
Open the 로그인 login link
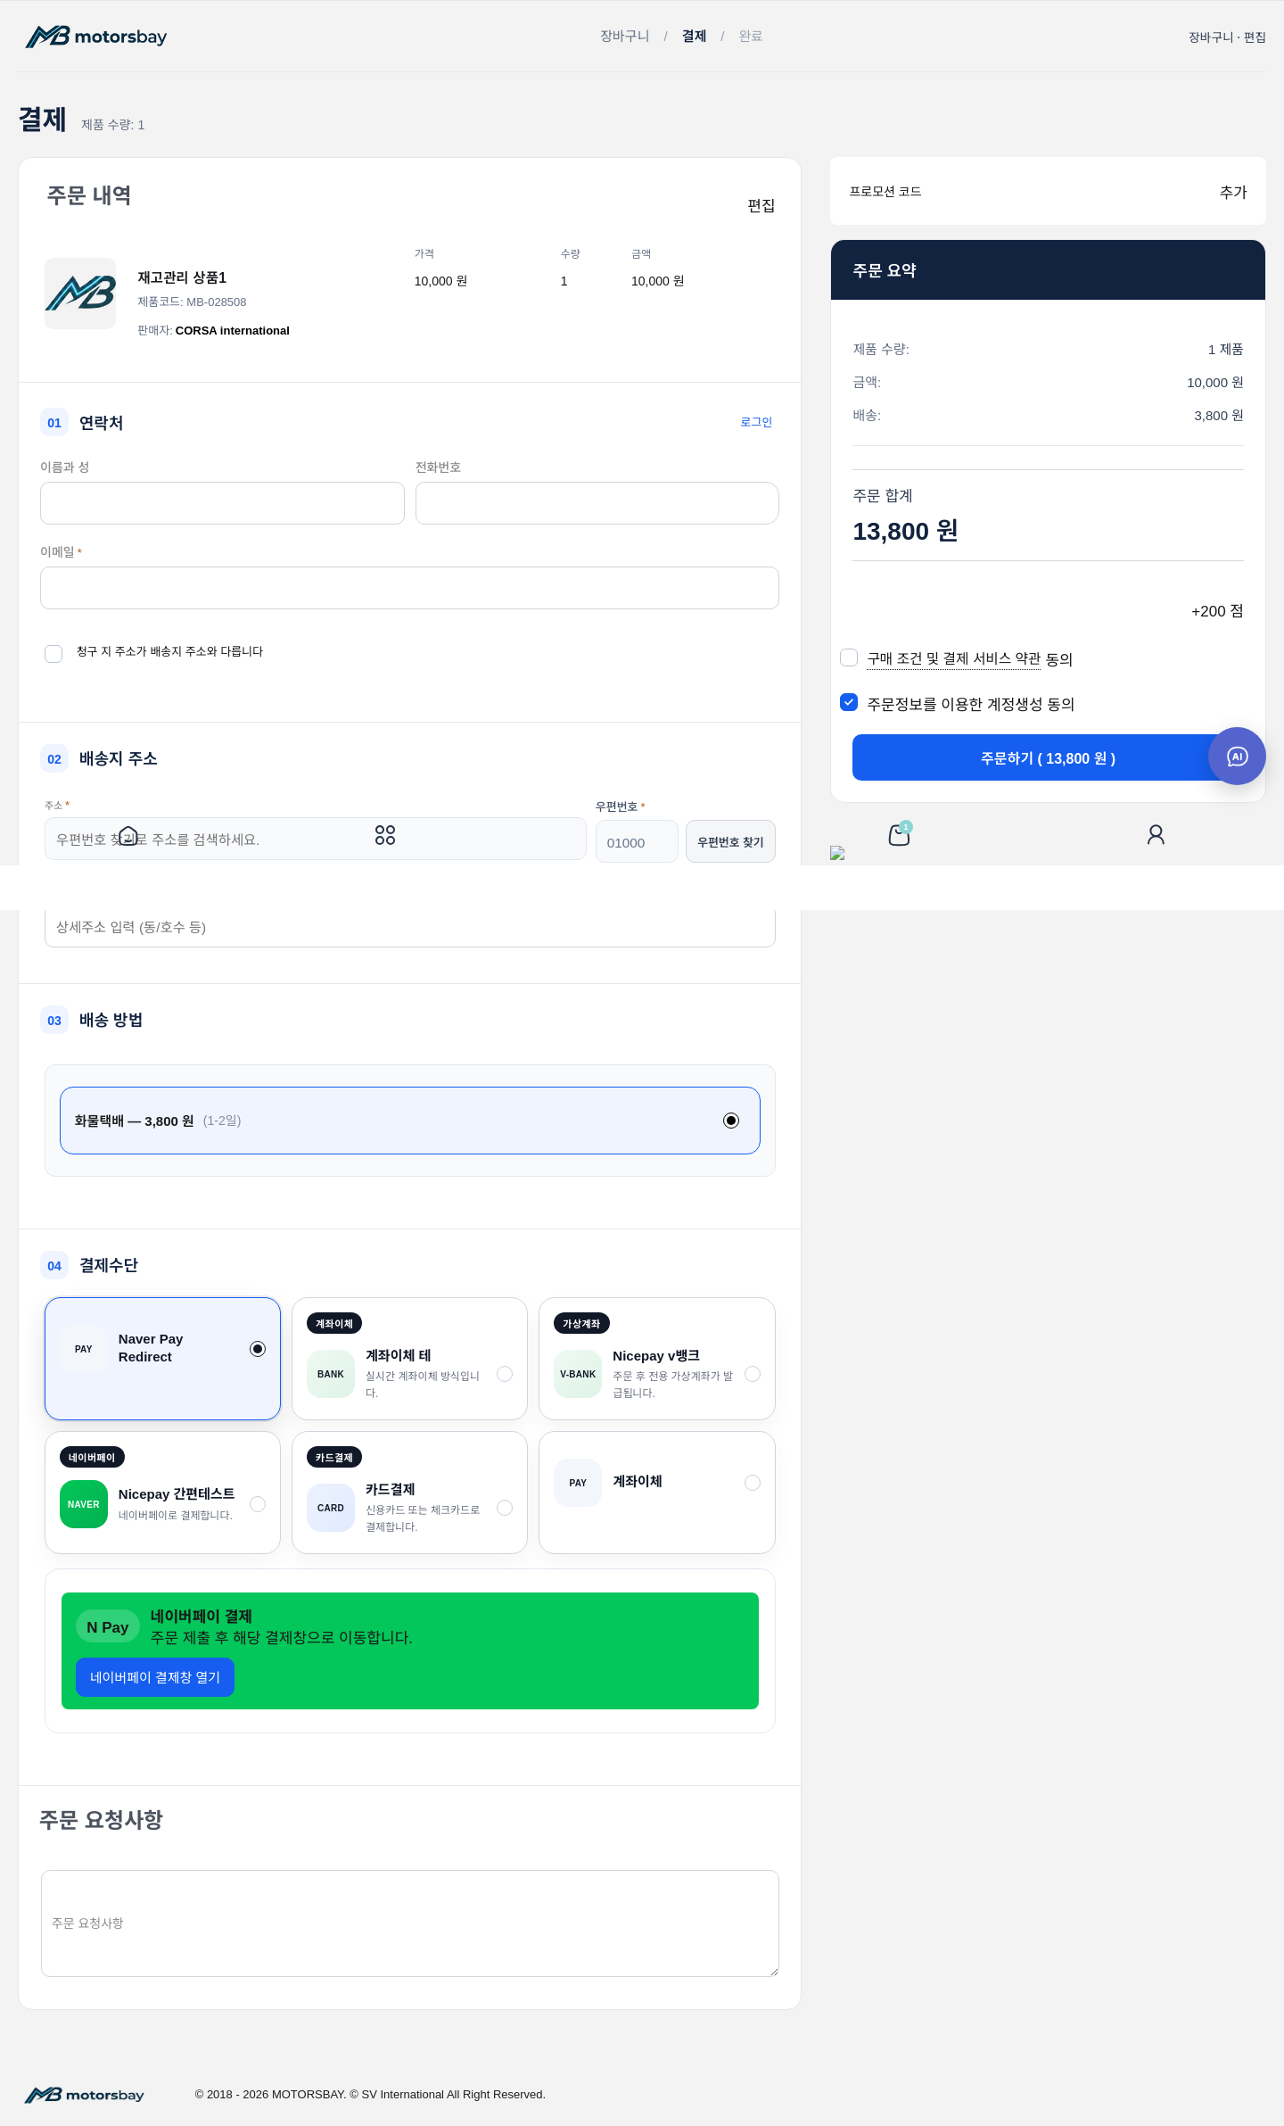pyautogui.click(x=756, y=422)
